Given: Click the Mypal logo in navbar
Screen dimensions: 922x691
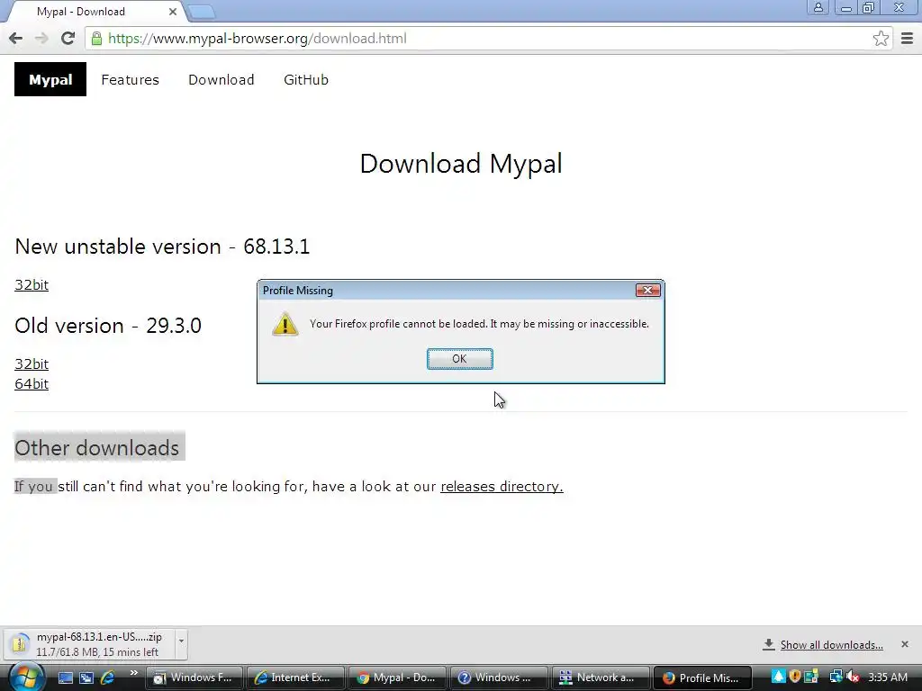Looking at the screenshot, I should click(50, 79).
